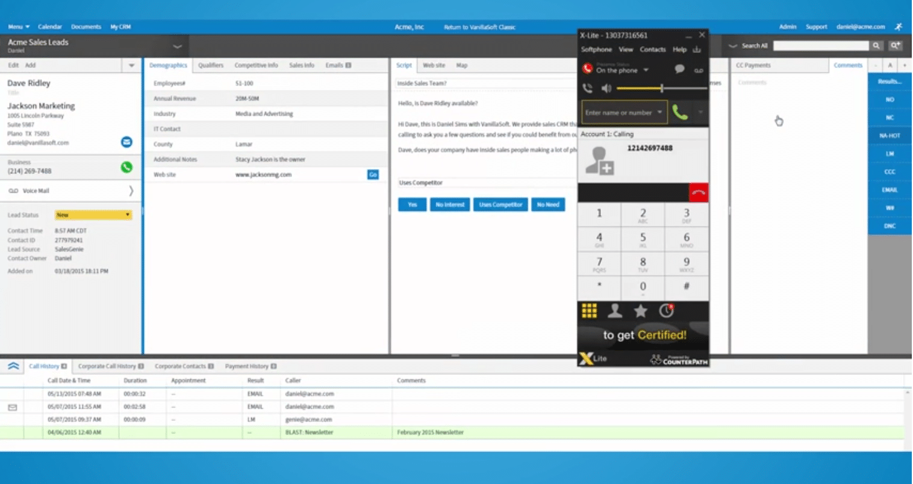Viewport: 913px width, 484px height.
Task: Select the DNC result code button
Action: (x=890, y=226)
